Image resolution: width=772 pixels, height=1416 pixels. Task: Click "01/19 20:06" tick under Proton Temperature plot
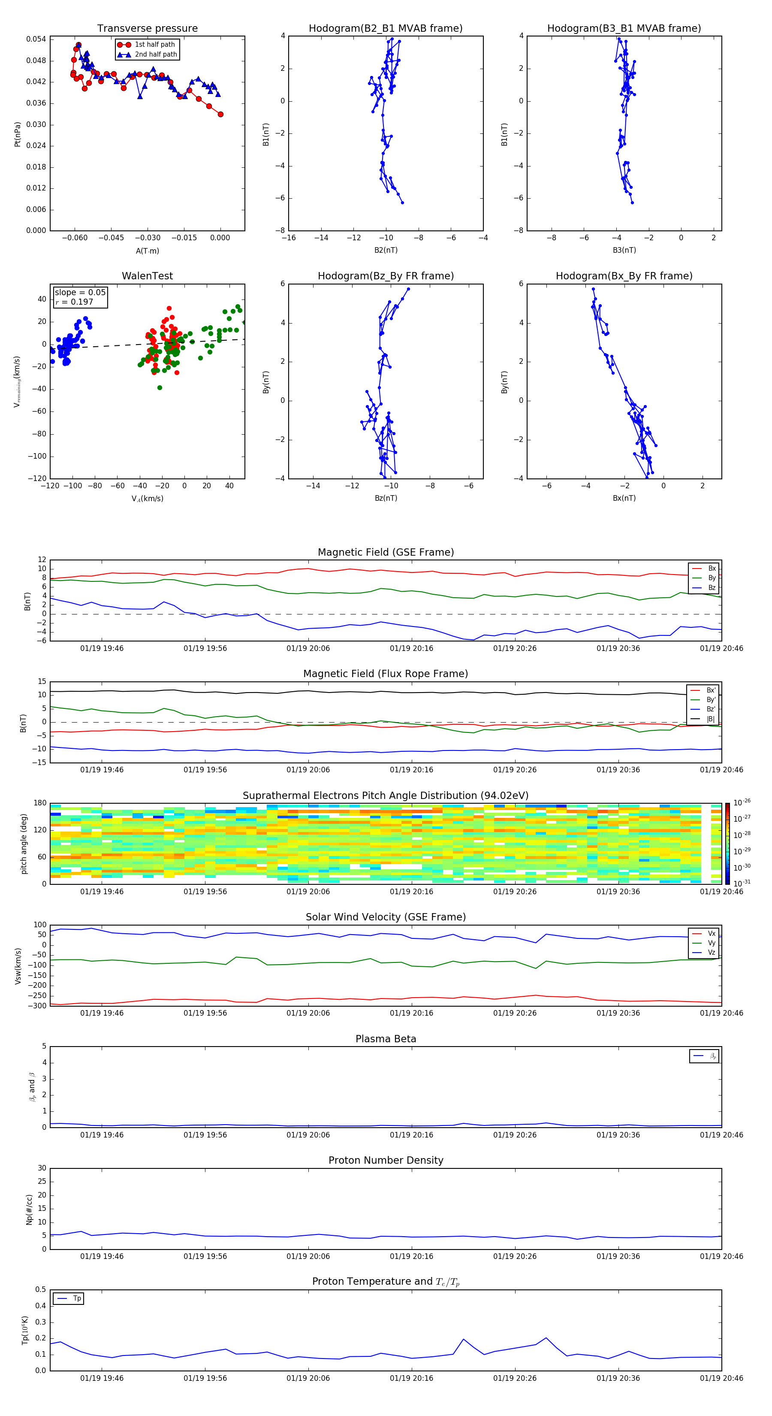pos(308,1378)
